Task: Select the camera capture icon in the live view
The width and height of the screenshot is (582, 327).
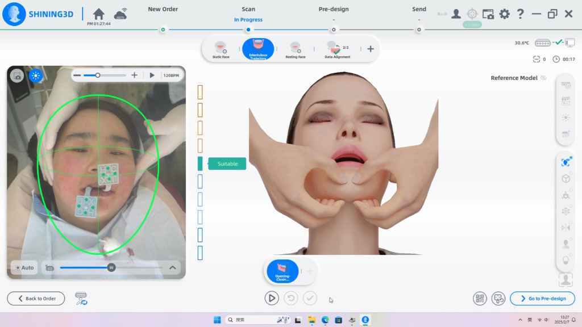Action: pyautogui.click(x=16, y=75)
